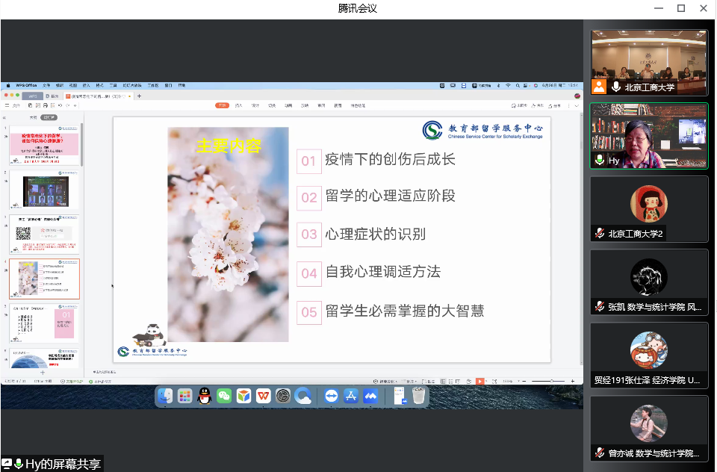Image resolution: width=717 pixels, height=472 pixels.
Task: Click the zoom-in plus icon in the status bar
Action: tap(572, 381)
